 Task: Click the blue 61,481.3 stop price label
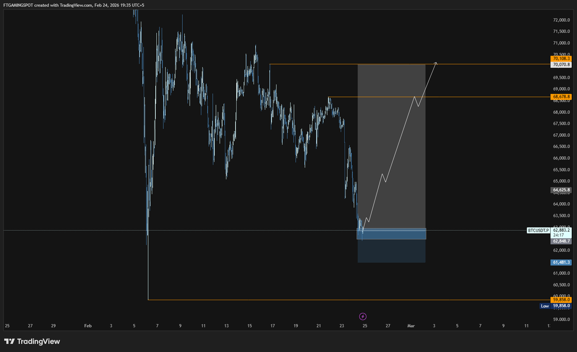click(562, 262)
